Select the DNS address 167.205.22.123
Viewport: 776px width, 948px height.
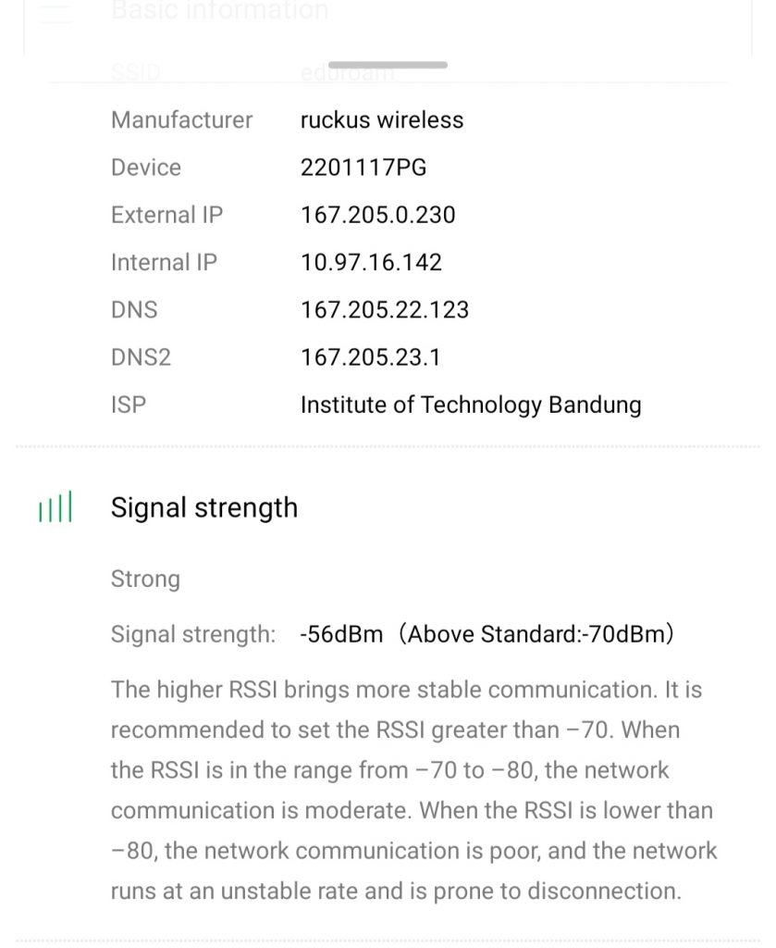pos(385,309)
